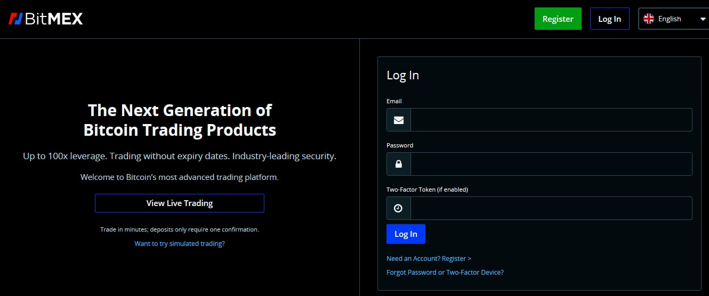Click the padlock icon beside Password field
The width and height of the screenshot is (709, 296).
click(x=399, y=164)
